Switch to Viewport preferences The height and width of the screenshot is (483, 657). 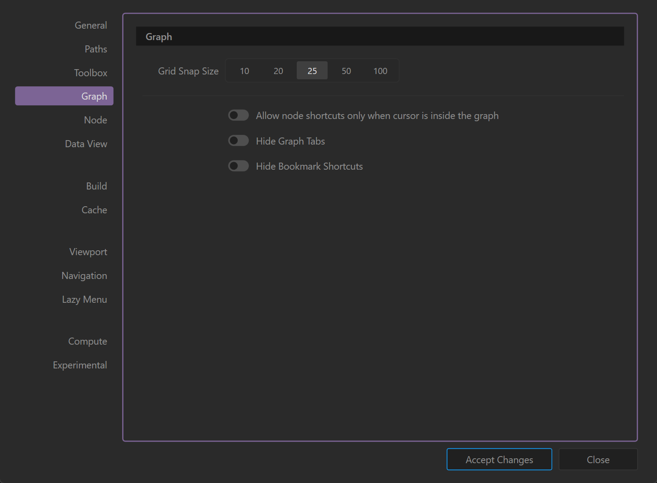pyautogui.click(x=88, y=252)
